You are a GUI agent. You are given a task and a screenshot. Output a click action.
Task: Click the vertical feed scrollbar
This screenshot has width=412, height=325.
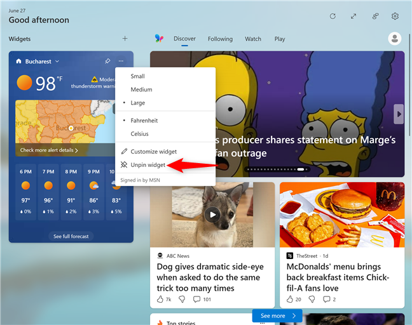[409, 86]
